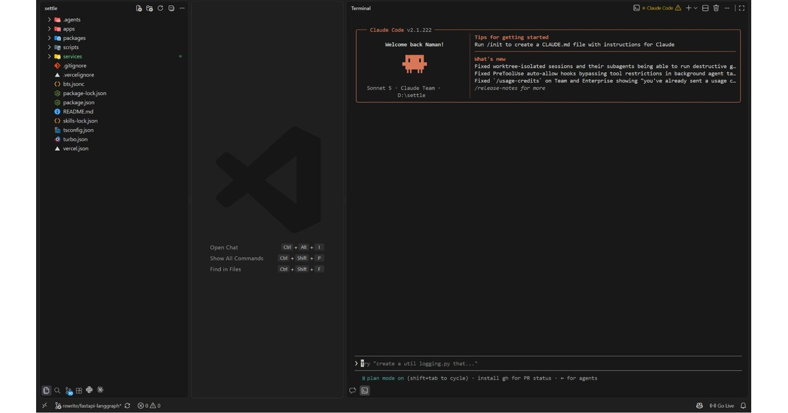The image size is (788, 413).
Task: Click 'Sonnet 5 · Claude Team' model text
Action: pyautogui.click(x=402, y=88)
